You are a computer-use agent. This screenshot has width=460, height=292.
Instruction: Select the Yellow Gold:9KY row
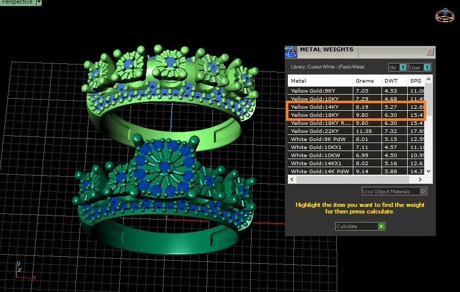[x=356, y=91]
